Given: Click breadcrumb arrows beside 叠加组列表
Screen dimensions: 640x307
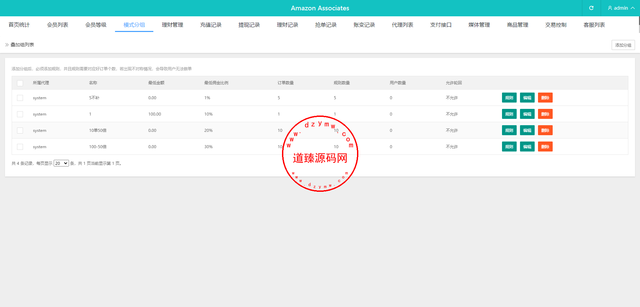Looking at the screenshot, I should pyautogui.click(x=7, y=45).
